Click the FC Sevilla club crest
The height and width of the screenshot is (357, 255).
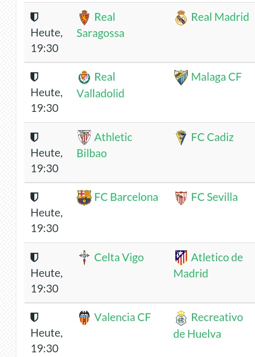pyautogui.click(x=181, y=198)
